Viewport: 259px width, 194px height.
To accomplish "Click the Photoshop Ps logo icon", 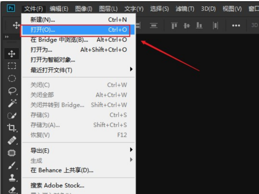I will (11, 8).
